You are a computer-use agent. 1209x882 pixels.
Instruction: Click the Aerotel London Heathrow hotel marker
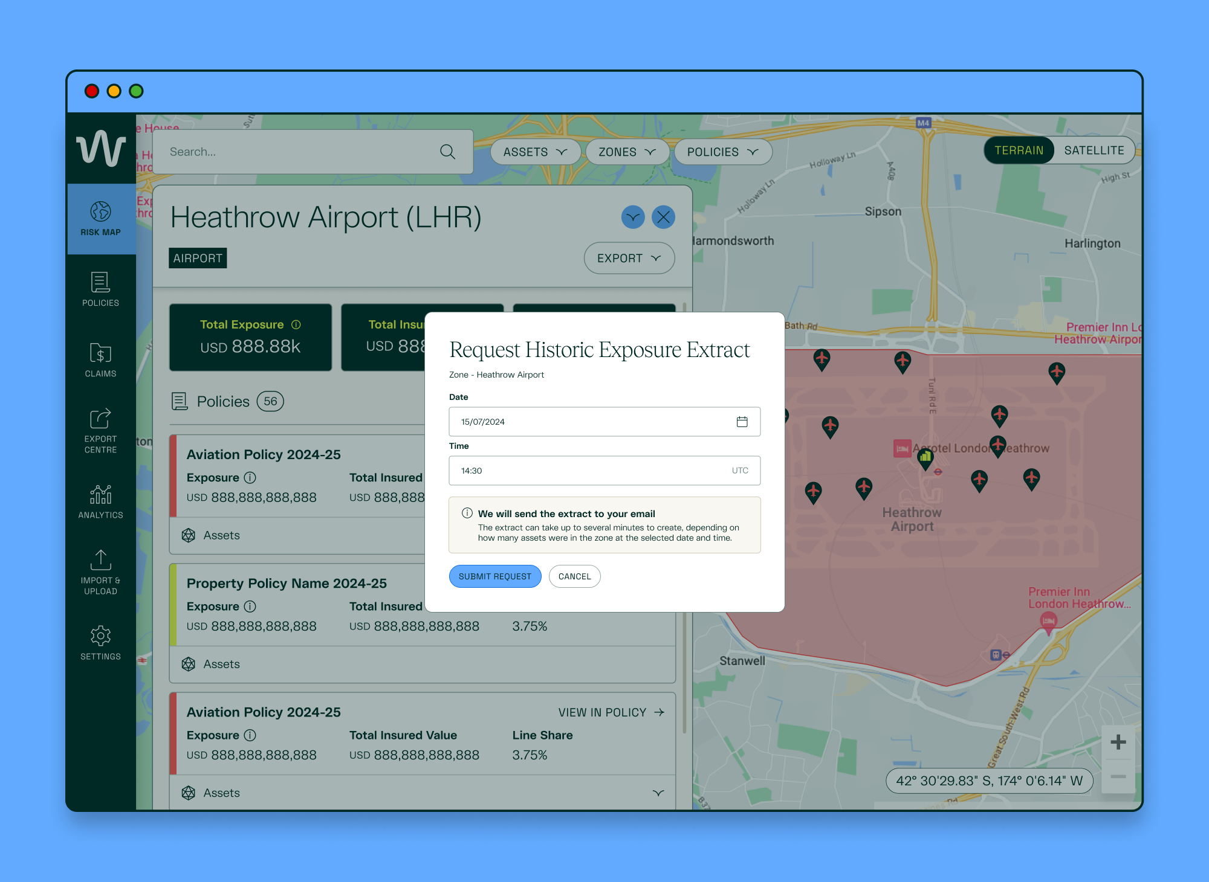[x=902, y=448]
